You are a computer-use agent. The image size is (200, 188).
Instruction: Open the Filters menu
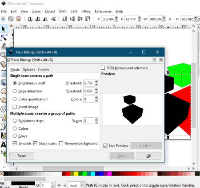pyautogui.click(x=86, y=11)
